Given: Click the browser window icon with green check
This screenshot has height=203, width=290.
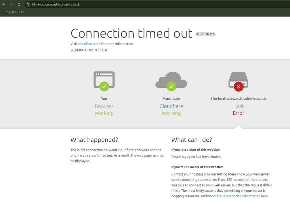Looking at the screenshot, I should [x=104, y=81].
